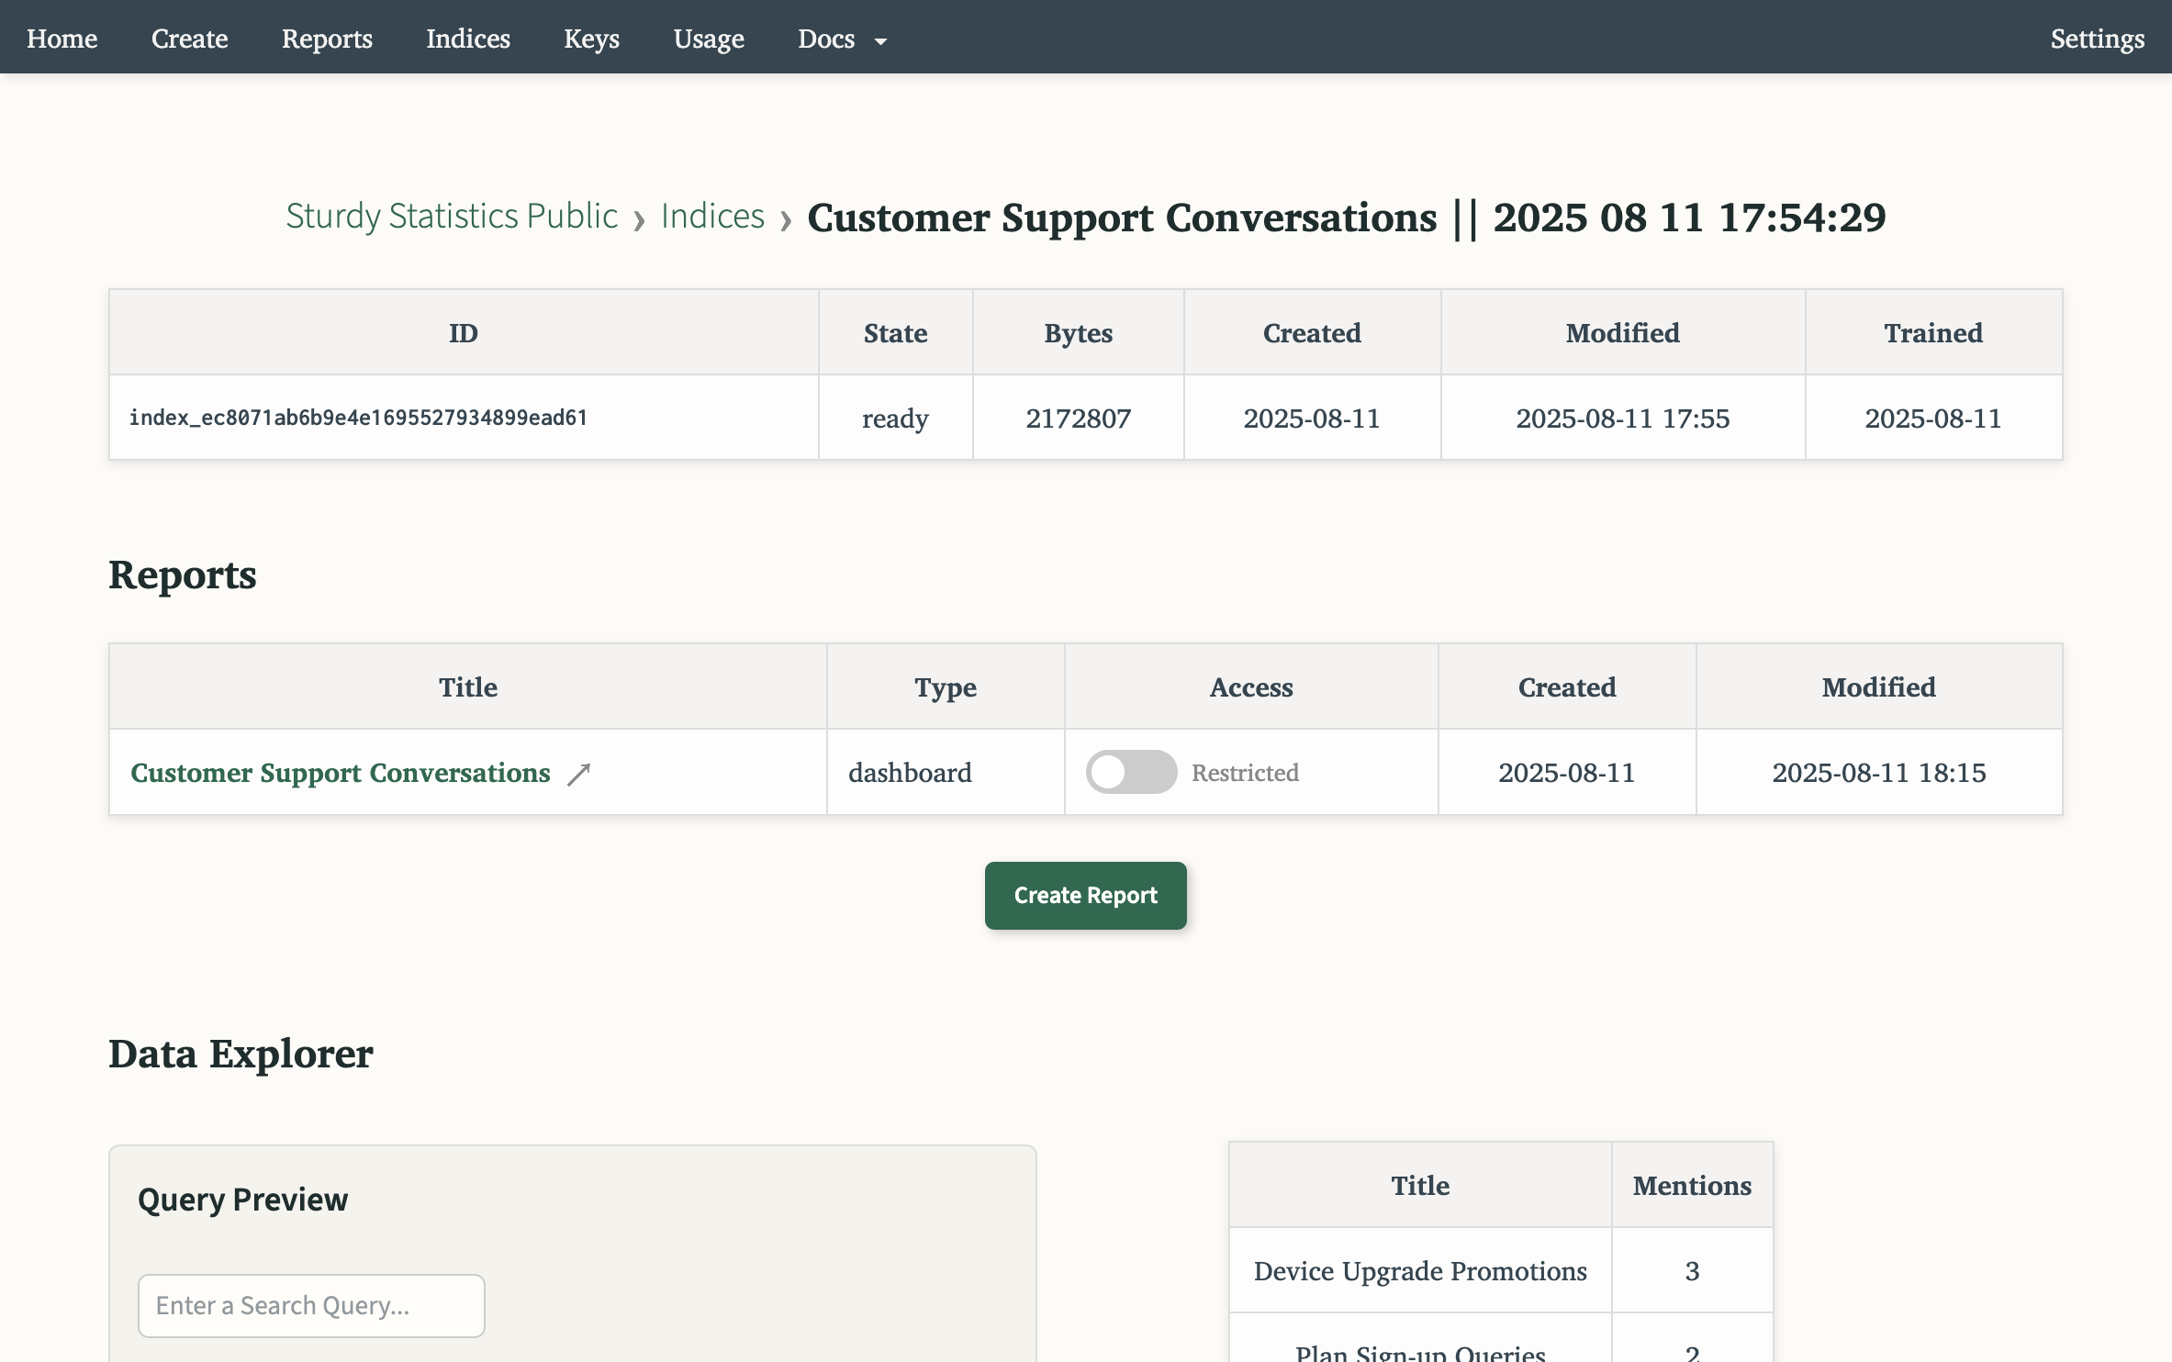Select Usage in the top navigation
The height and width of the screenshot is (1362, 2172).
pyautogui.click(x=708, y=39)
